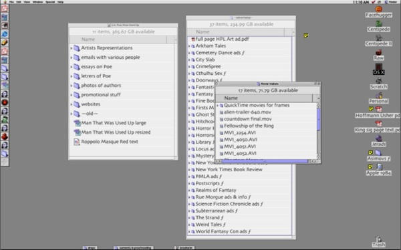Click Man That Was Used Up large icon
The height and width of the screenshot is (250, 401).
pos(77,123)
